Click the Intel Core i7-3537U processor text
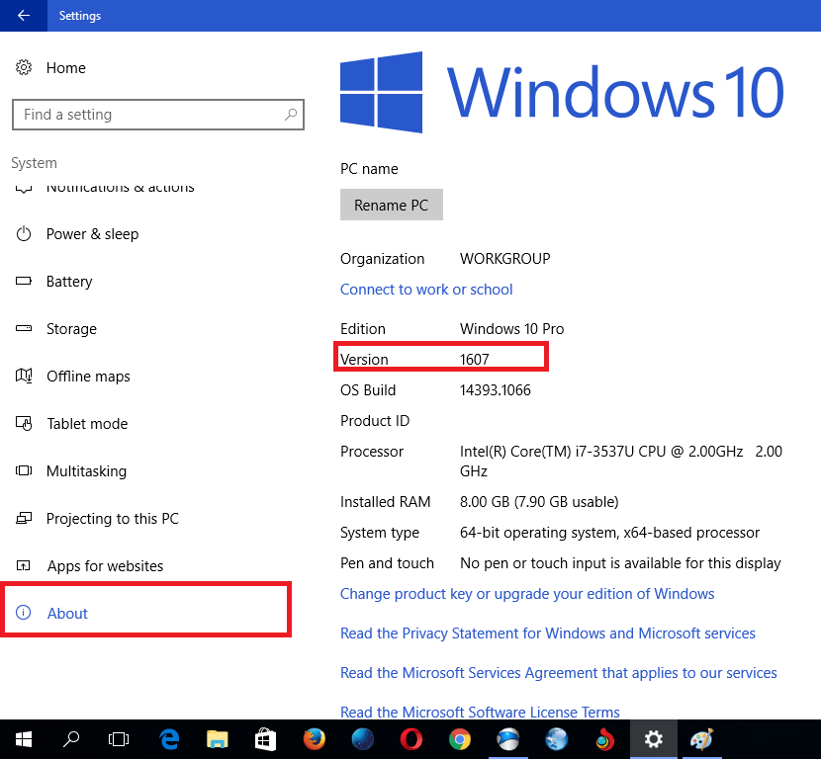Image resolution: width=821 pixels, height=759 pixels. click(x=621, y=462)
